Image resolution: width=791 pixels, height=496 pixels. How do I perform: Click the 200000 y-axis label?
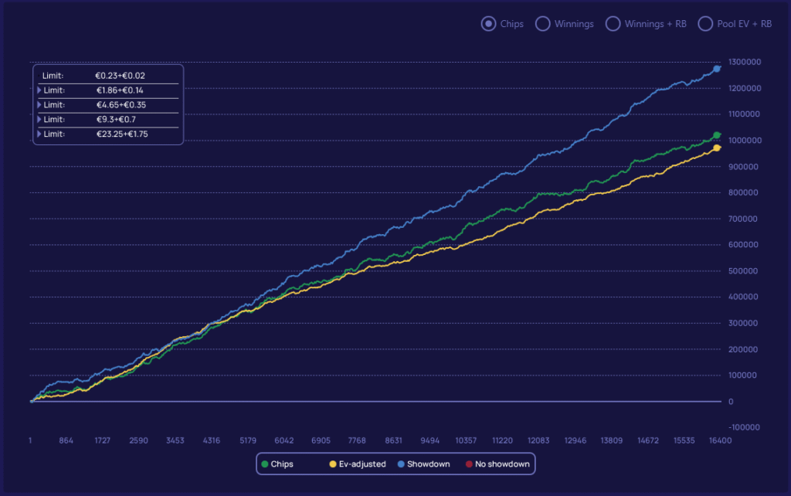point(743,349)
